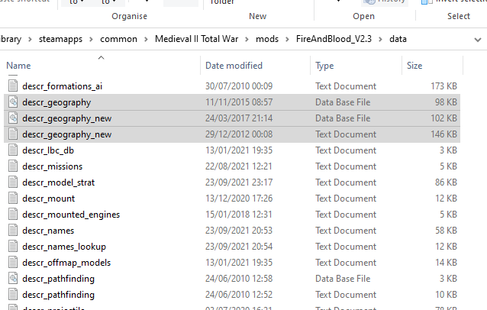
Task: Select descr_pathfinding modified at 12:52
Action: [x=58, y=295]
